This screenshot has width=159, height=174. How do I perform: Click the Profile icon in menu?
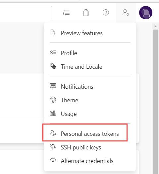[53, 52]
